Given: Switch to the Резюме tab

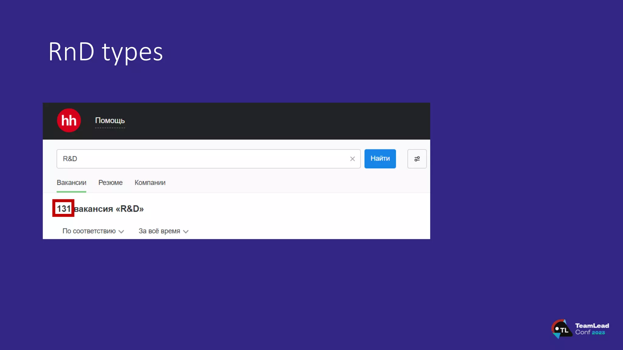Looking at the screenshot, I should (110, 183).
